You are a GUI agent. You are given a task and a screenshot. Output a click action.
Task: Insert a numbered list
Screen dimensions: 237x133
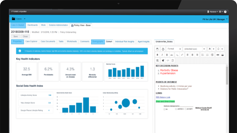[208, 55]
